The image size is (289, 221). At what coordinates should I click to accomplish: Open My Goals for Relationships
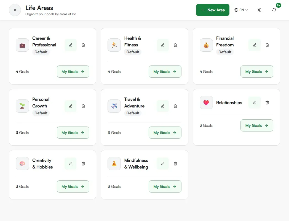(x=257, y=125)
